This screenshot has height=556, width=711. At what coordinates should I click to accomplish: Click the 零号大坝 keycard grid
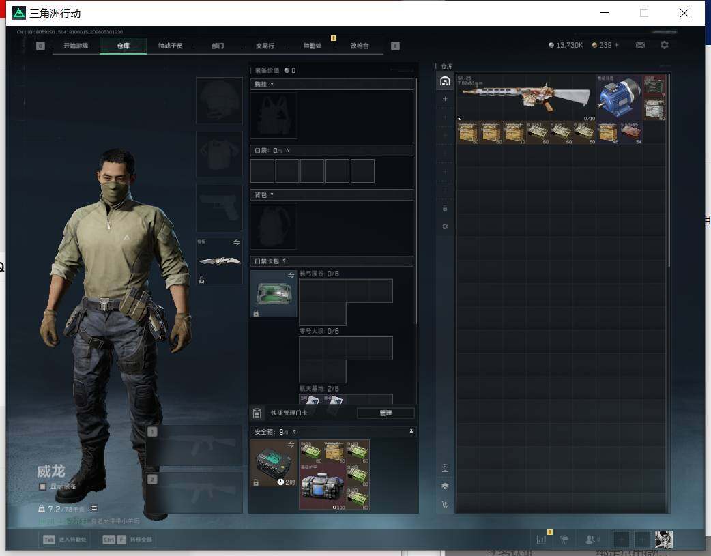[345, 360]
